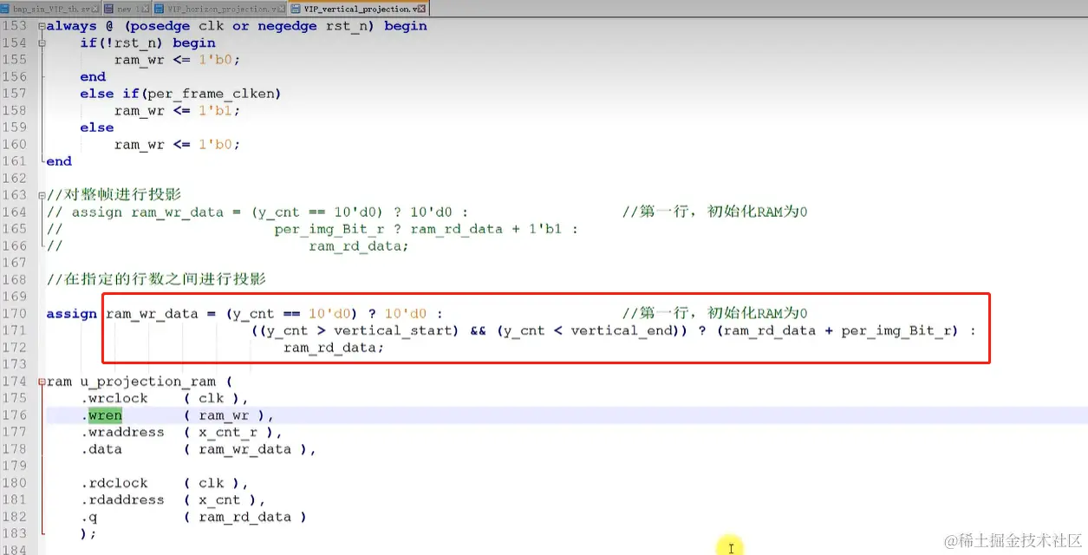Close the new 1 tab
The height and width of the screenshot is (555, 1088).
coord(146,9)
